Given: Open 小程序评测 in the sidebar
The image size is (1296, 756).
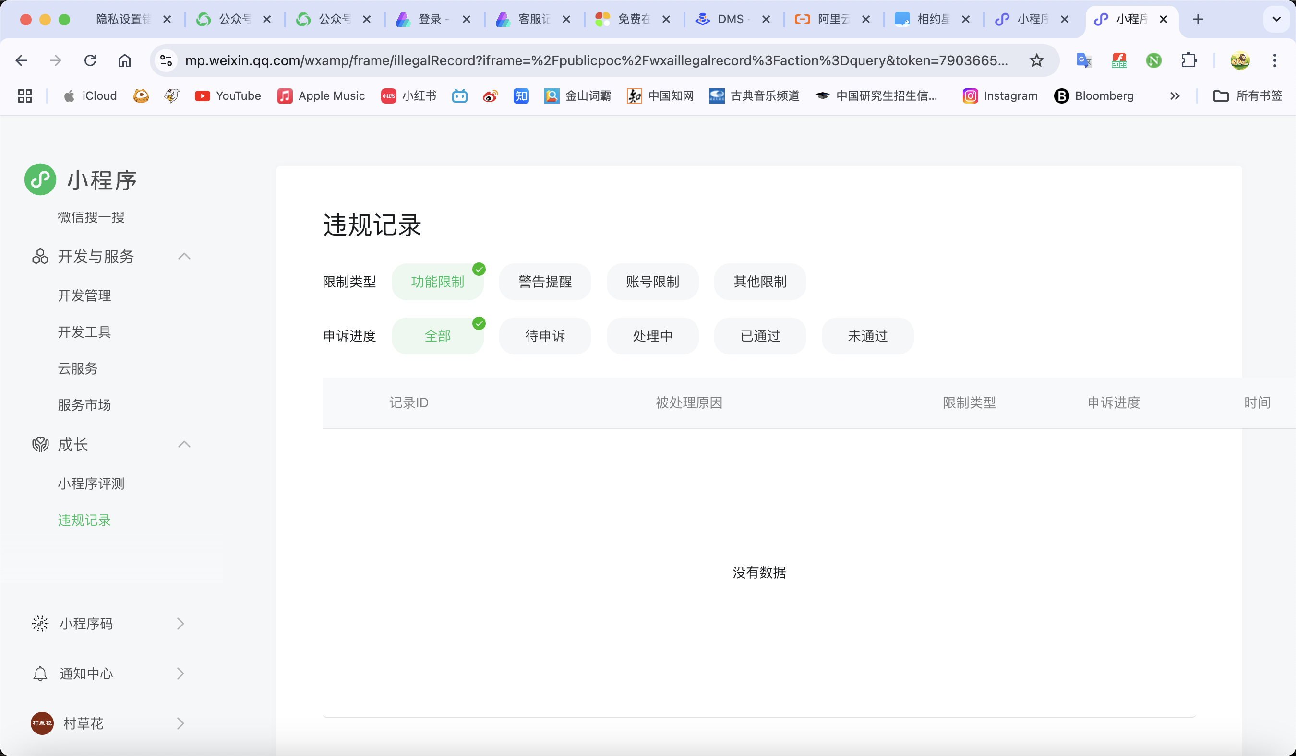Looking at the screenshot, I should point(91,484).
